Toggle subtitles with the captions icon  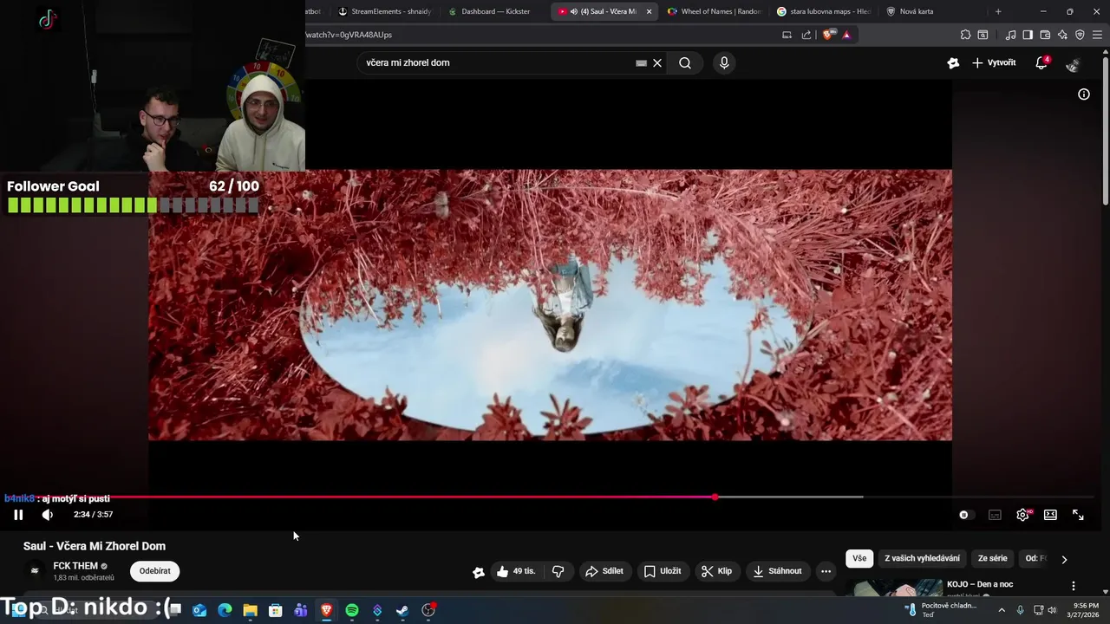click(x=995, y=515)
